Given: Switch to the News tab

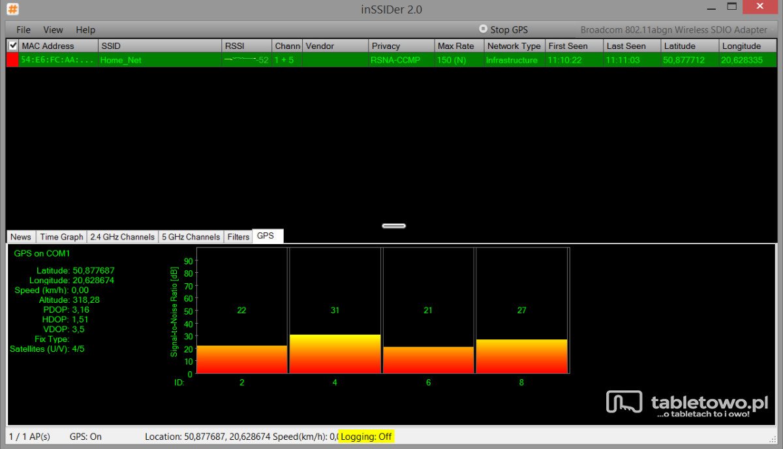Looking at the screenshot, I should [x=21, y=237].
